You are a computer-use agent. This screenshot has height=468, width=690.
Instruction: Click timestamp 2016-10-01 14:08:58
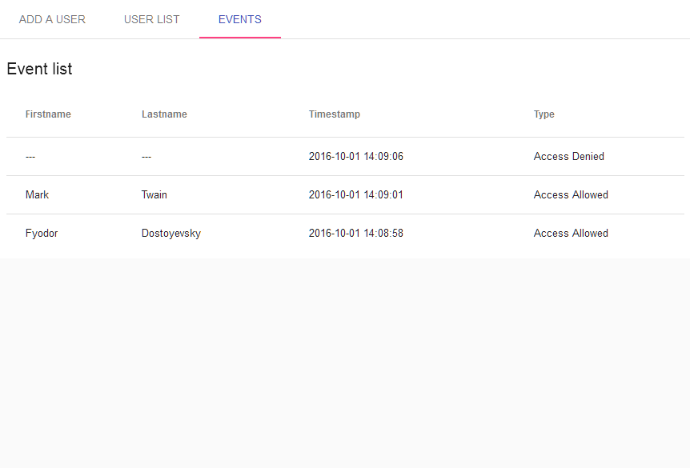[x=355, y=234]
